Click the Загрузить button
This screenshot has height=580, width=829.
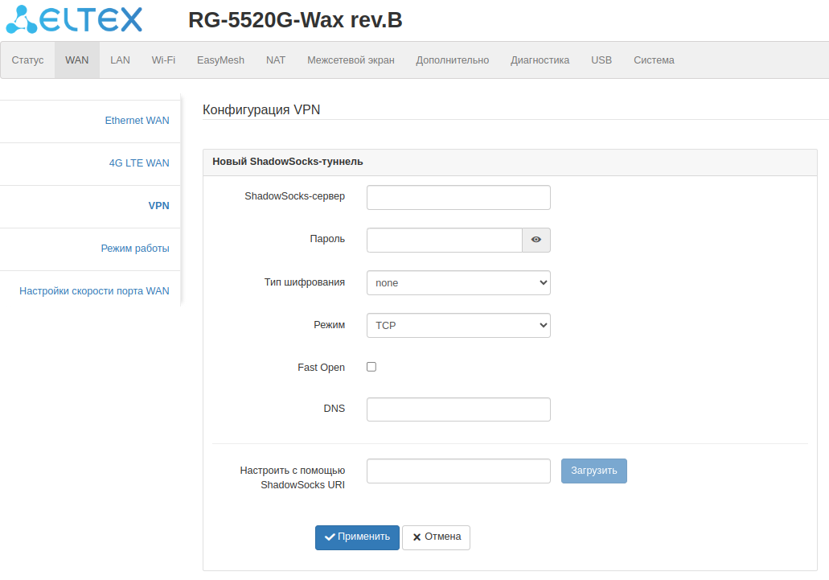(593, 471)
